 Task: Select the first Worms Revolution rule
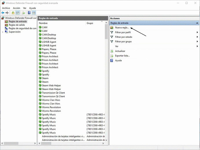pyautogui.click(x=52, y=107)
